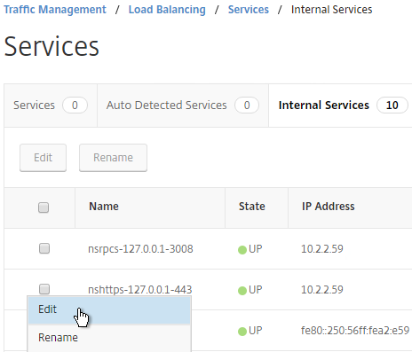The image size is (412, 352).
Task: Sort by the IP Address column header
Action: 329,207
